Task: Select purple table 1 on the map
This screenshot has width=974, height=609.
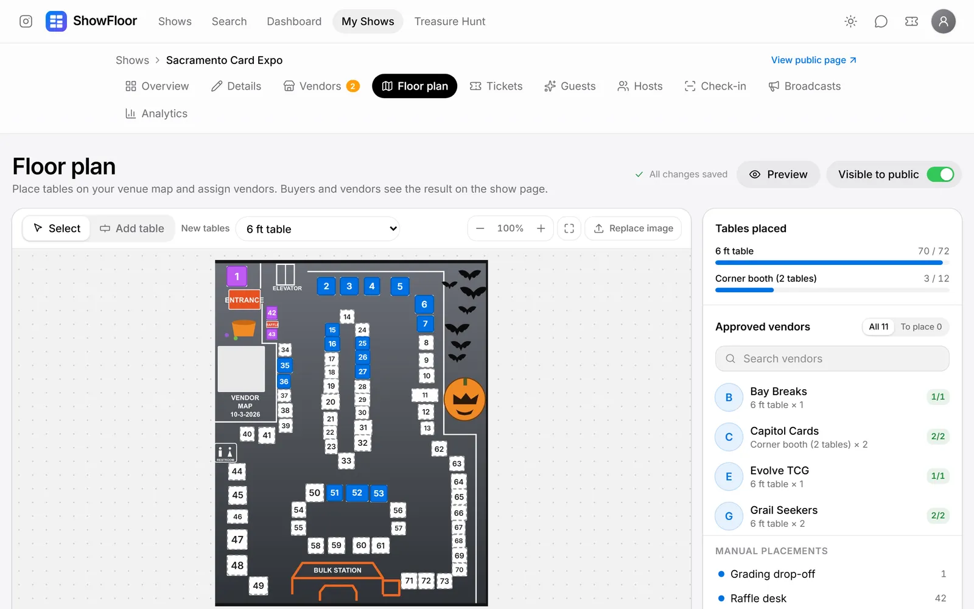Action: point(237,276)
